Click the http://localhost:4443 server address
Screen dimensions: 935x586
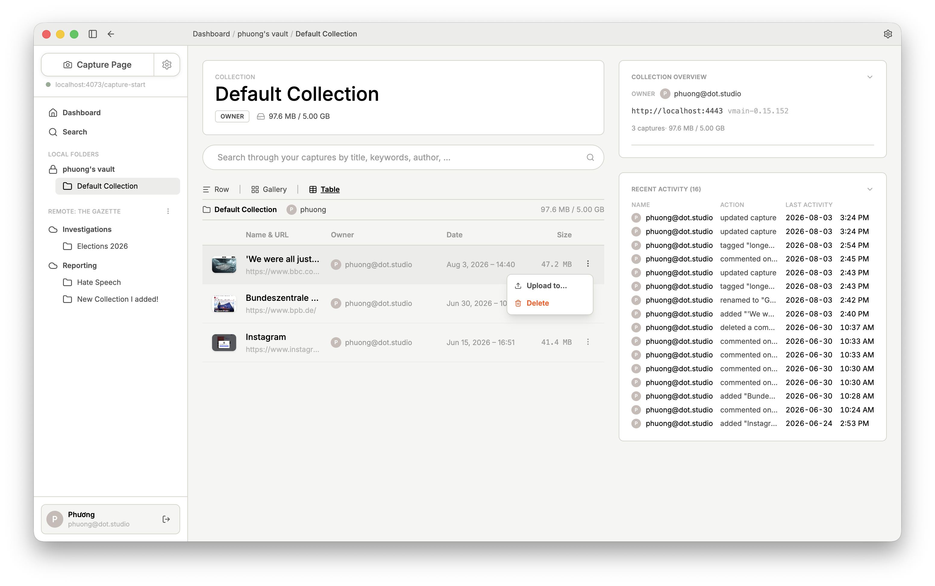click(x=677, y=111)
